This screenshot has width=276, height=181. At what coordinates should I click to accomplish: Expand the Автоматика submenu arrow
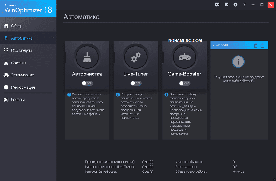pyautogui.click(x=53, y=38)
